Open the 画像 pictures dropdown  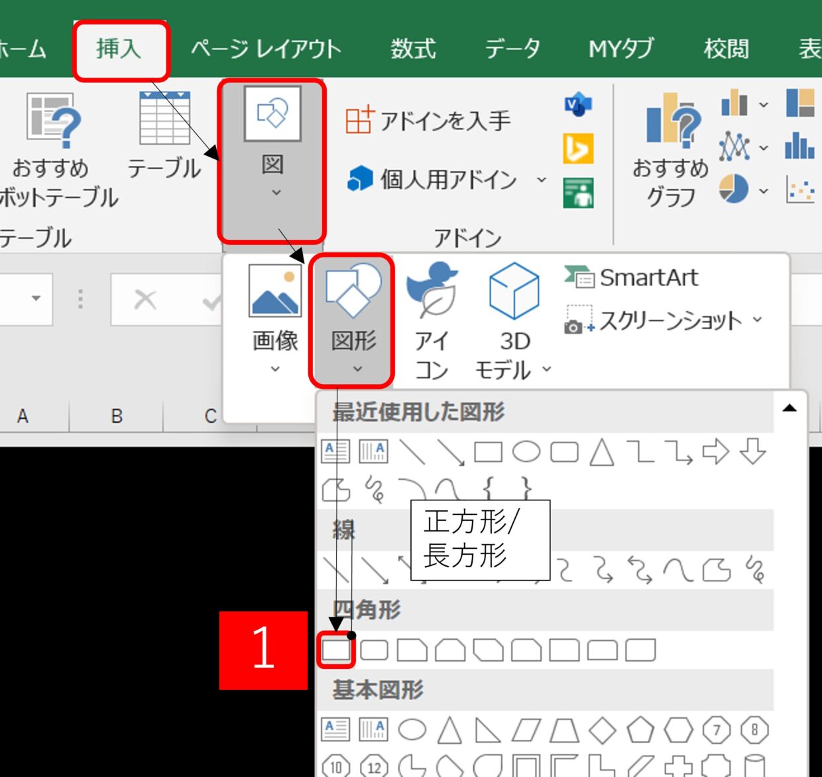[275, 320]
